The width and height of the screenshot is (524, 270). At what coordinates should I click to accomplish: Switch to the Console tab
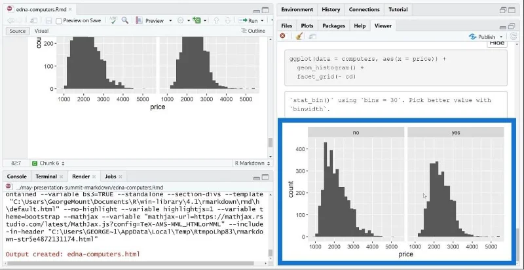coord(17,177)
